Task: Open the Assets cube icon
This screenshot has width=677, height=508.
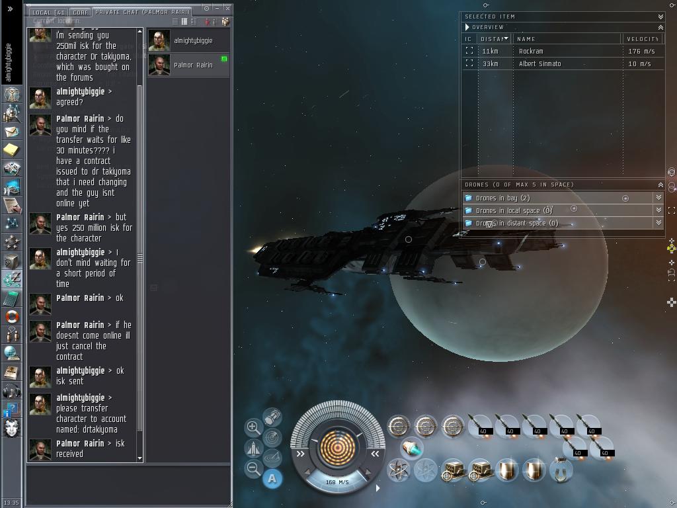Action: (12, 261)
